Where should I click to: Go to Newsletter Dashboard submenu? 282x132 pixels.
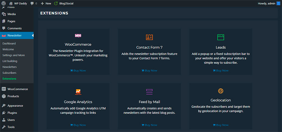(9, 43)
